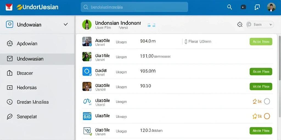Click the envelope icon beside Undowasian

coord(10,59)
